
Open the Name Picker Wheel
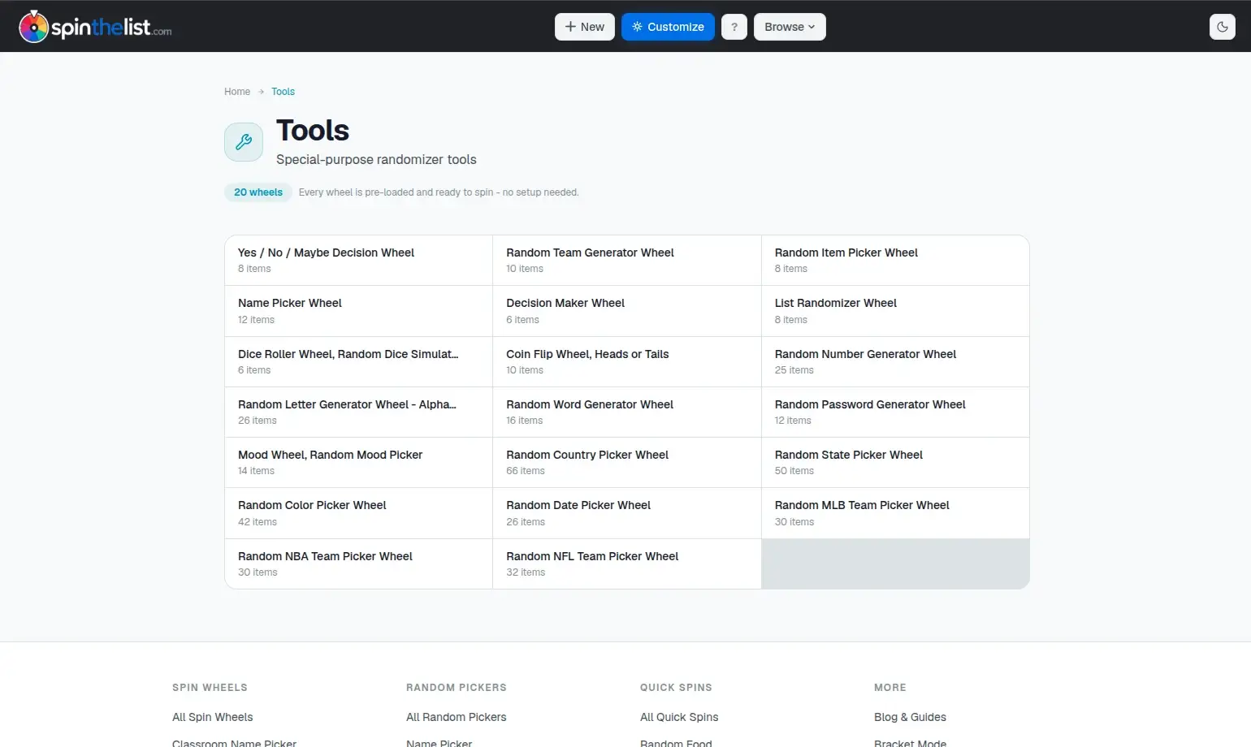pyautogui.click(x=358, y=311)
